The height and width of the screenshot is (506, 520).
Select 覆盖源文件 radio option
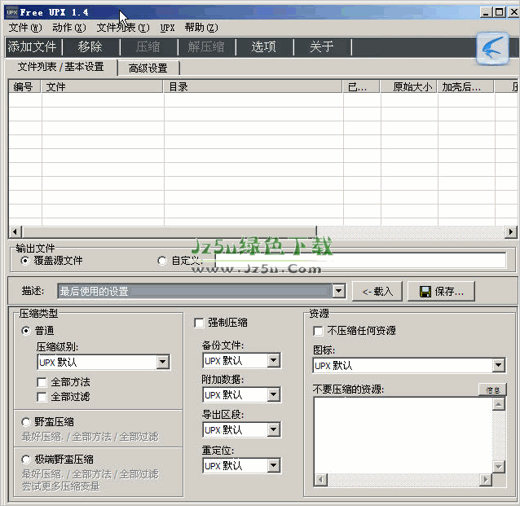(51, 261)
